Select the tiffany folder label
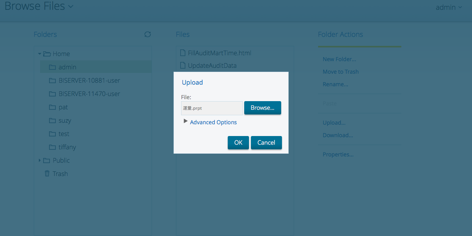 [67, 147]
